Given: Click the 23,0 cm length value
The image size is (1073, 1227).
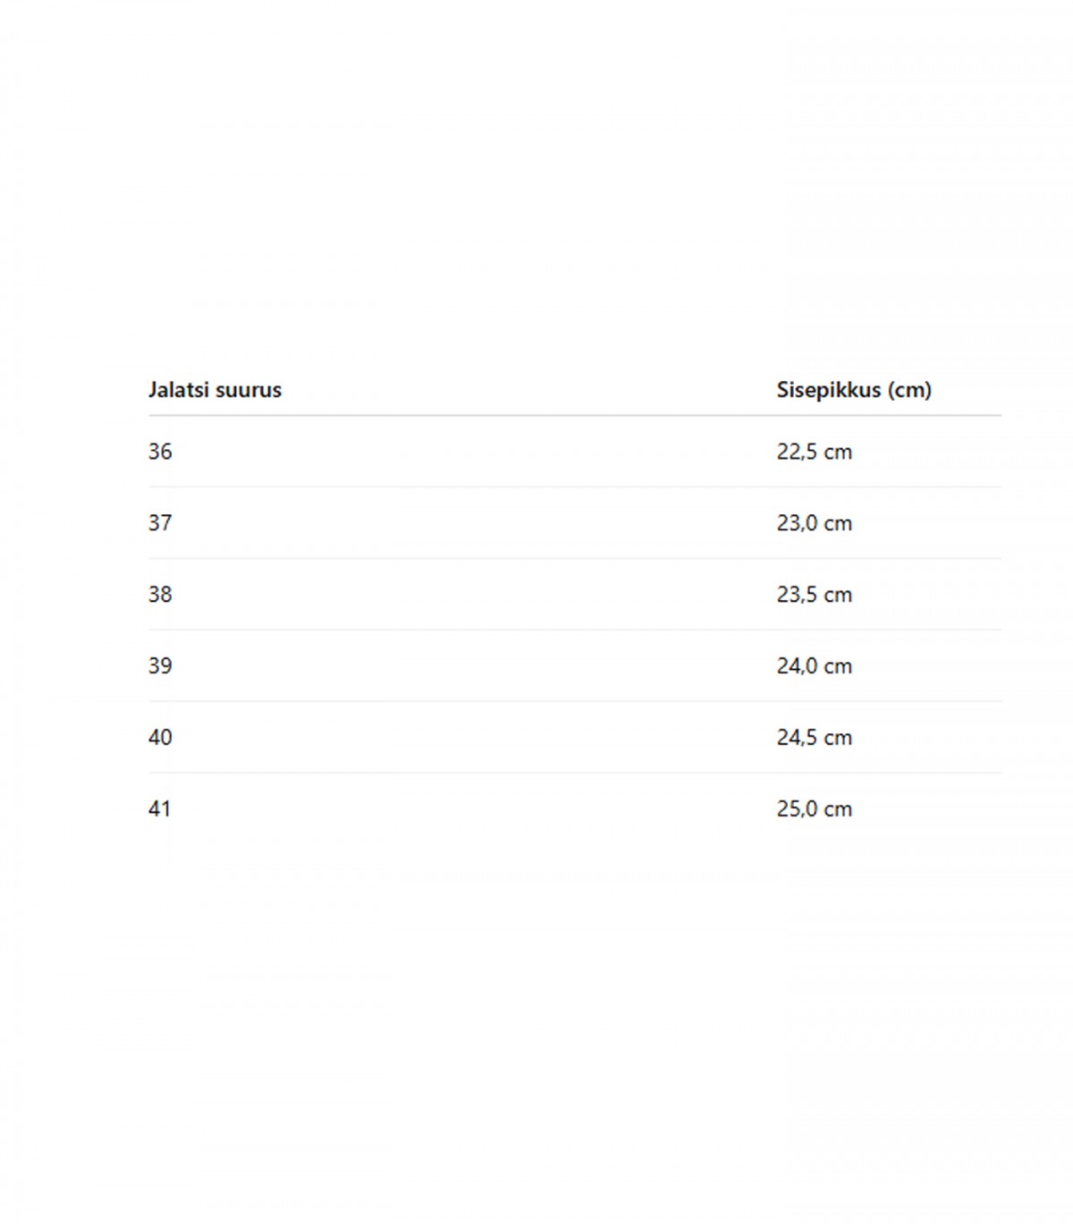Looking at the screenshot, I should [x=814, y=523].
